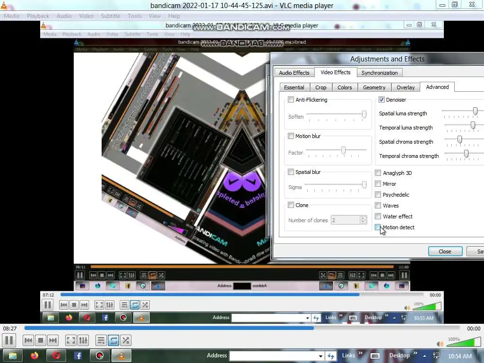Screen dimensions: 484x363
Task: Toggle random shuffle in outermost VLC control bar
Action: [126, 340]
